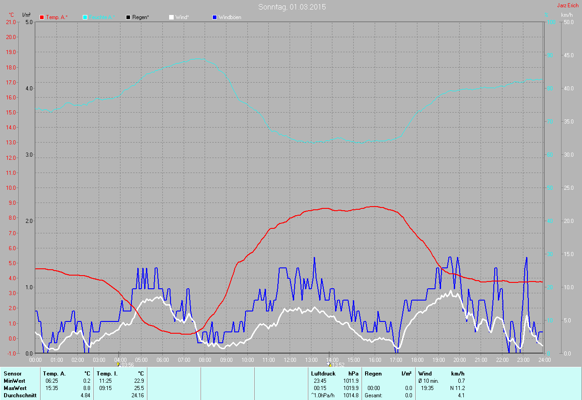Screen dimensions: 582x400
Task: Click the max wind value 'N 11.2'
Action: [x=457, y=388]
